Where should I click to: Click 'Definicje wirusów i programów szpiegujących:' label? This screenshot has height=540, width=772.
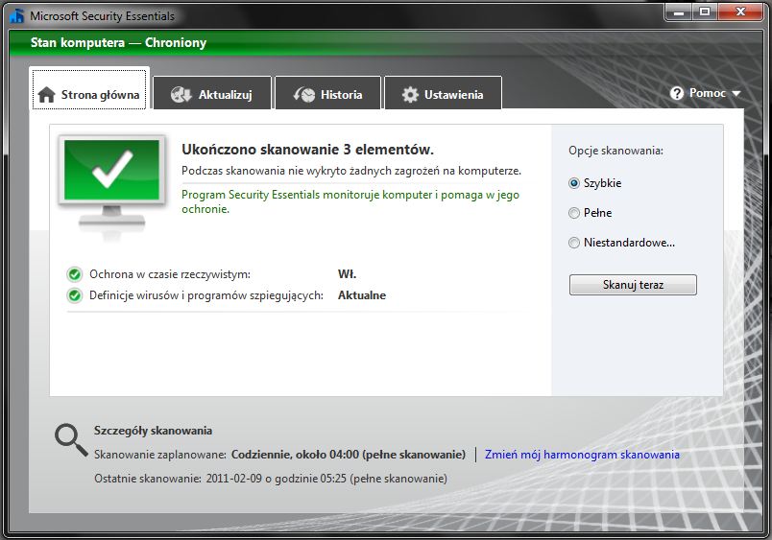[206, 295]
